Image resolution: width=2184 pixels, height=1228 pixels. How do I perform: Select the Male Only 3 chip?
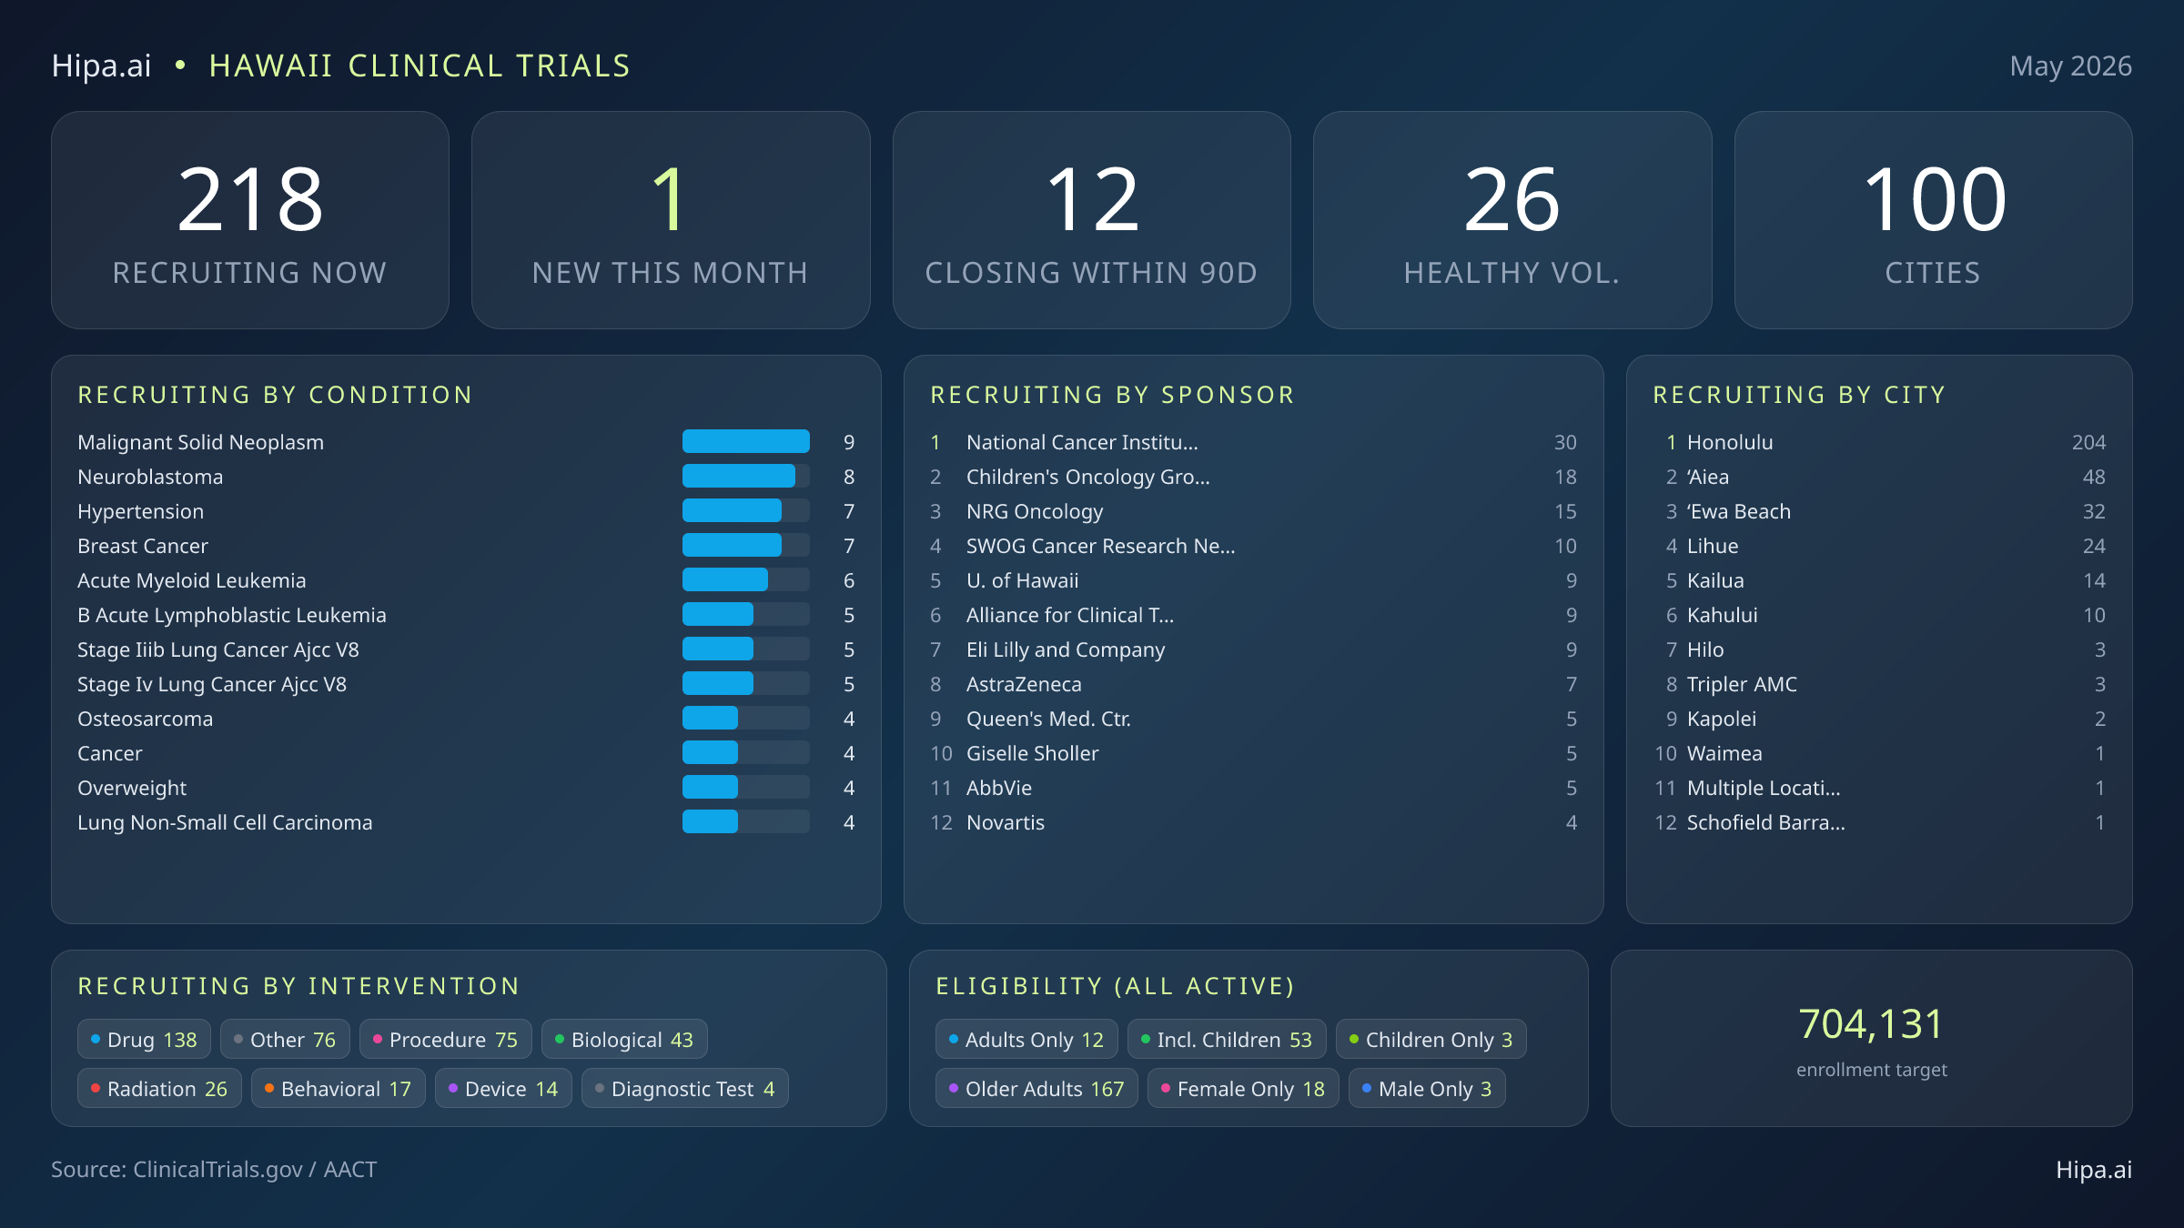click(1427, 1089)
